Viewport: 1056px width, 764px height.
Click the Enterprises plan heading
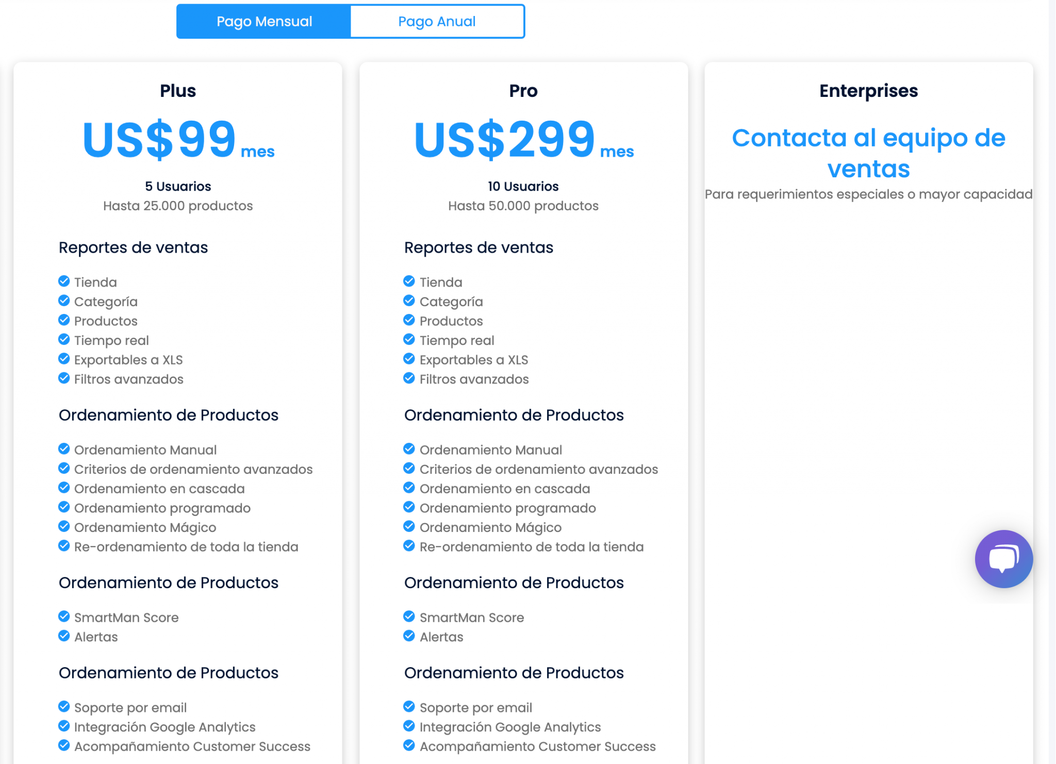[868, 91]
